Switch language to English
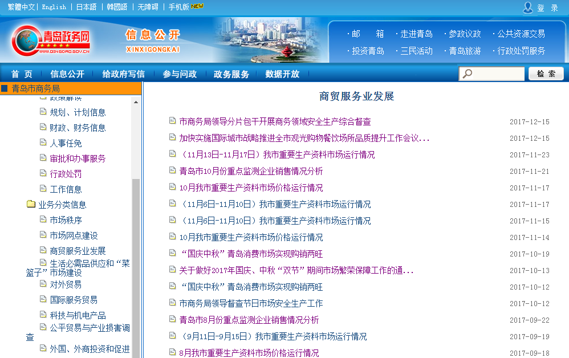The height and width of the screenshot is (358, 569). click(x=54, y=7)
